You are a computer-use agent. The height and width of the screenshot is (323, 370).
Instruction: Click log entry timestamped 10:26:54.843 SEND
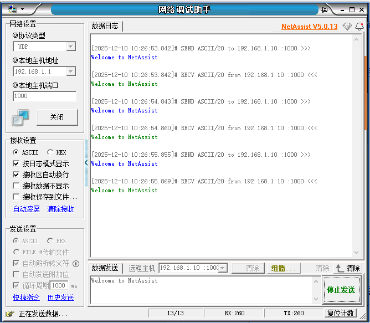tap(201, 101)
